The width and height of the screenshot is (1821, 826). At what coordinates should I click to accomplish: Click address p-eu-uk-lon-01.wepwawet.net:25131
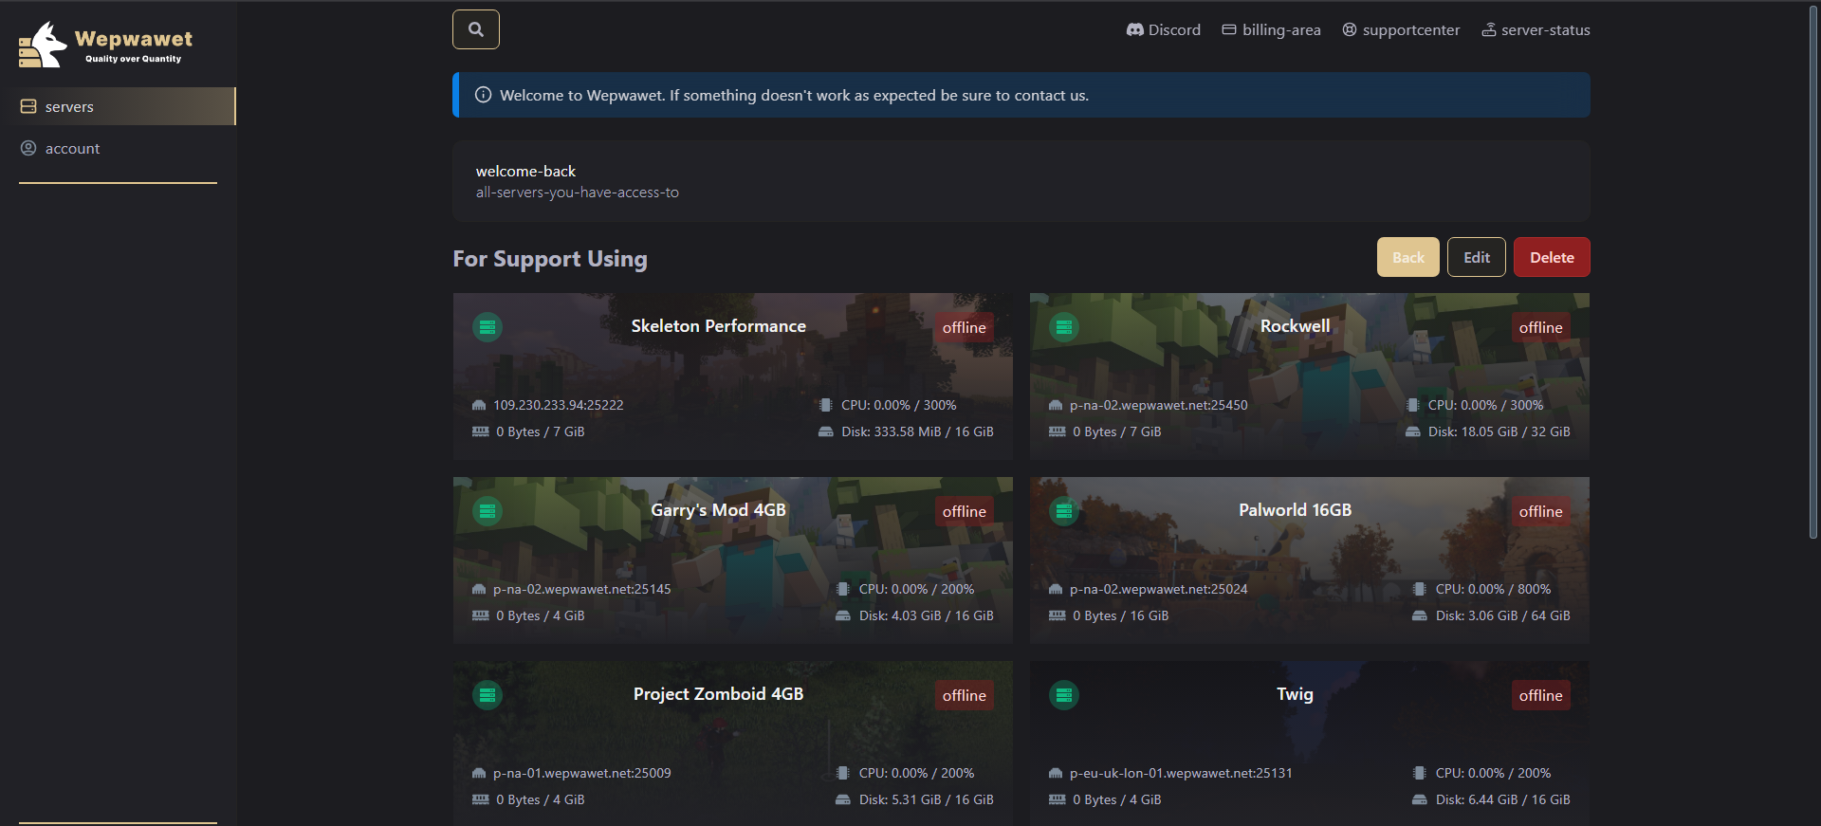click(1181, 773)
